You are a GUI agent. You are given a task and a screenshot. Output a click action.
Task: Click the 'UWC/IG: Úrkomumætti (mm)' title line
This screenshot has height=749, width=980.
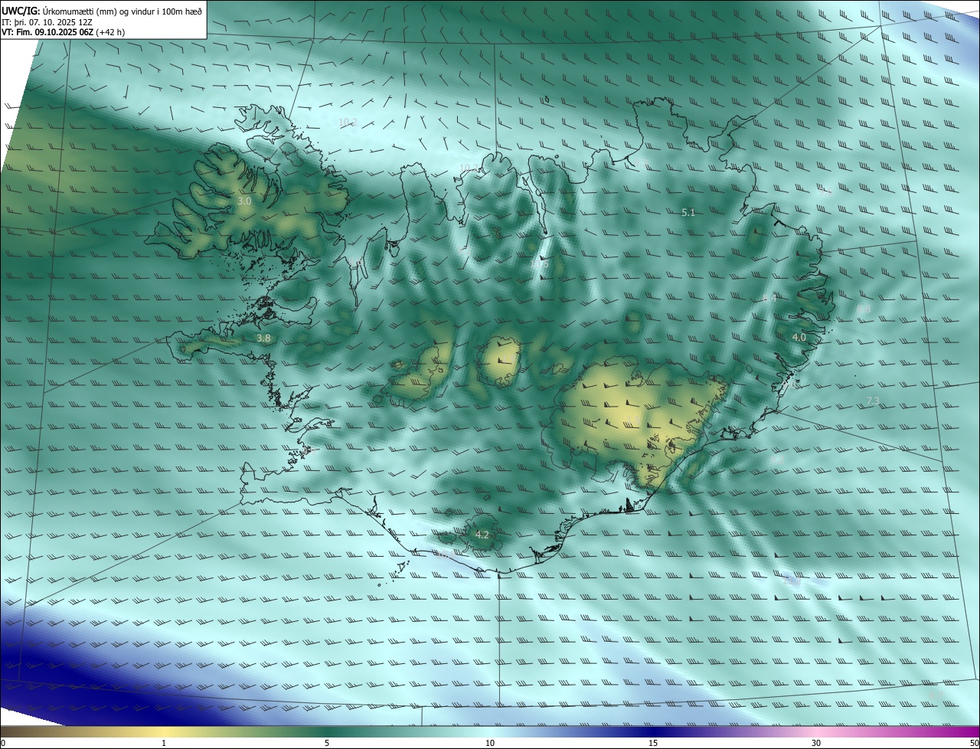(x=102, y=11)
